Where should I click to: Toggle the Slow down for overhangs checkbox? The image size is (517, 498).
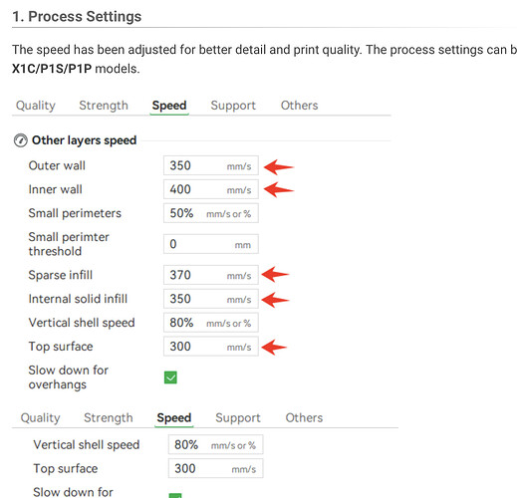[x=170, y=377]
